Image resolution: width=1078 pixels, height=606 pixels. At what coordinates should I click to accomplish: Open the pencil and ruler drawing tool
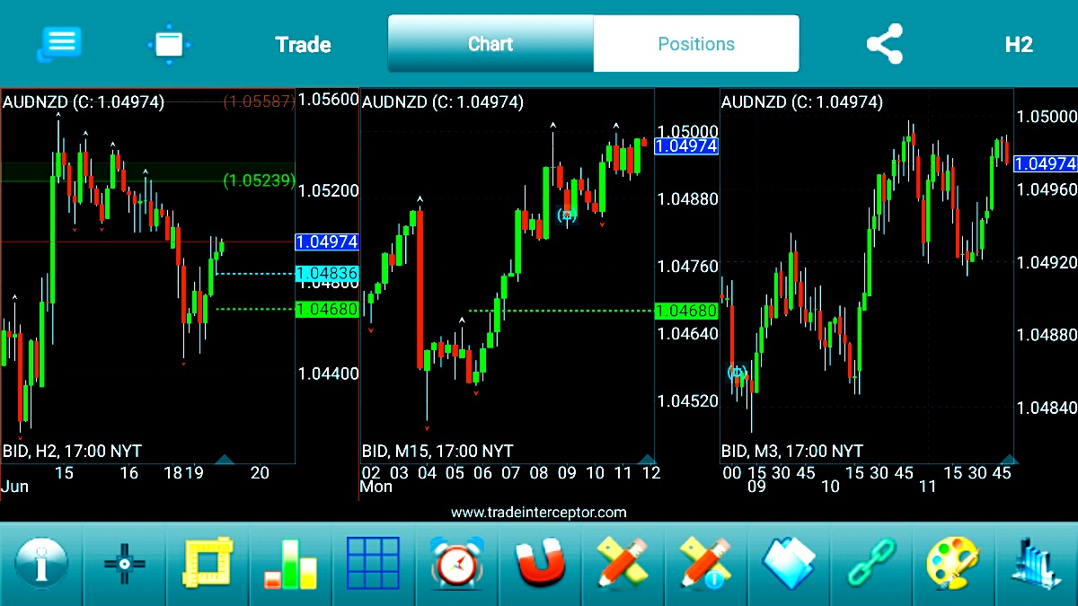(622, 565)
